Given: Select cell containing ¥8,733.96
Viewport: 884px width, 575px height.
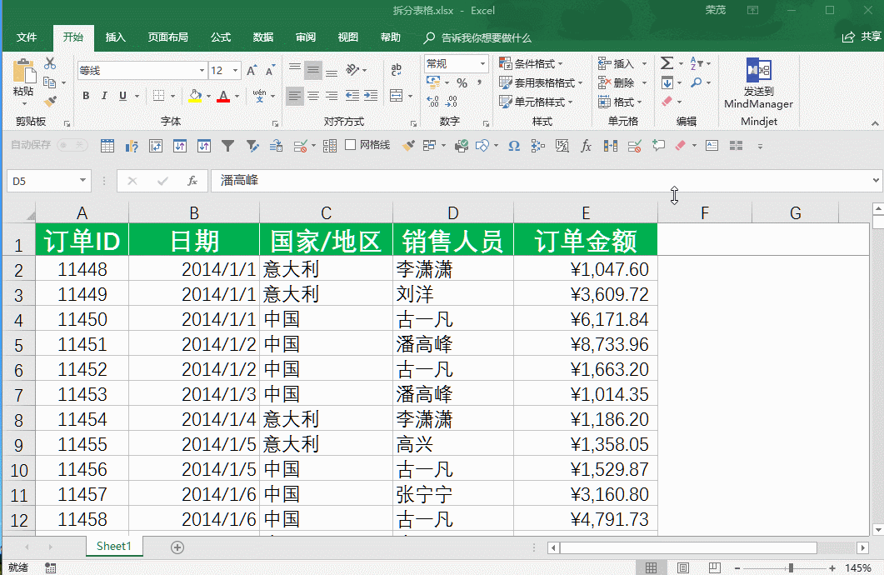Looking at the screenshot, I should click(585, 344).
